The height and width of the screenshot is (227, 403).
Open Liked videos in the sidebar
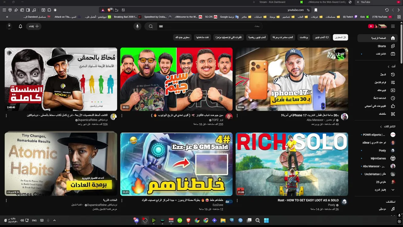(x=377, y=106)
